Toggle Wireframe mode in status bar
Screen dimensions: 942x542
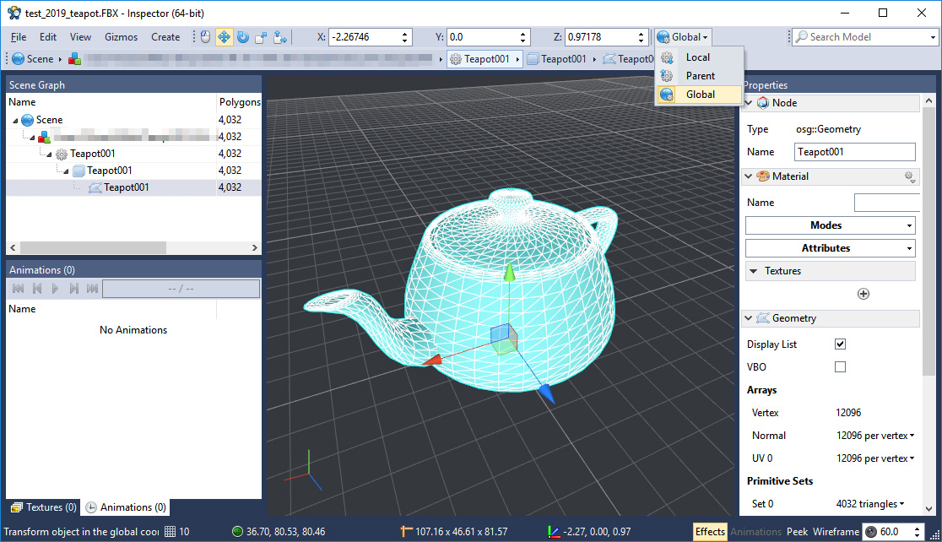(834, 532)
